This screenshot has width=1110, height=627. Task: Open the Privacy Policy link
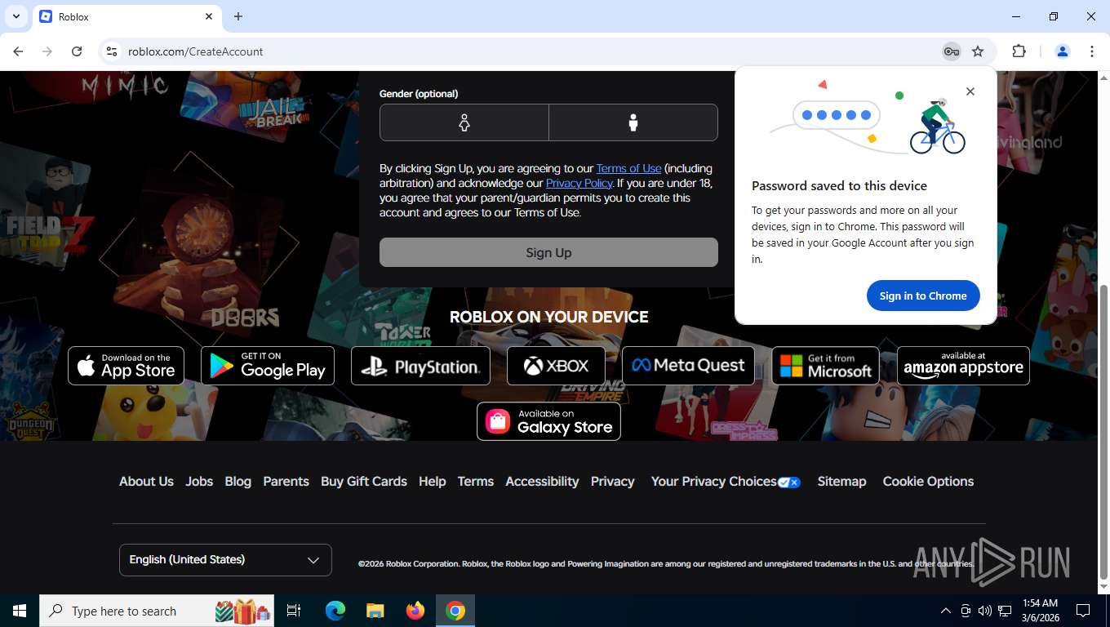pyautogui.click(x=579, y=183)
